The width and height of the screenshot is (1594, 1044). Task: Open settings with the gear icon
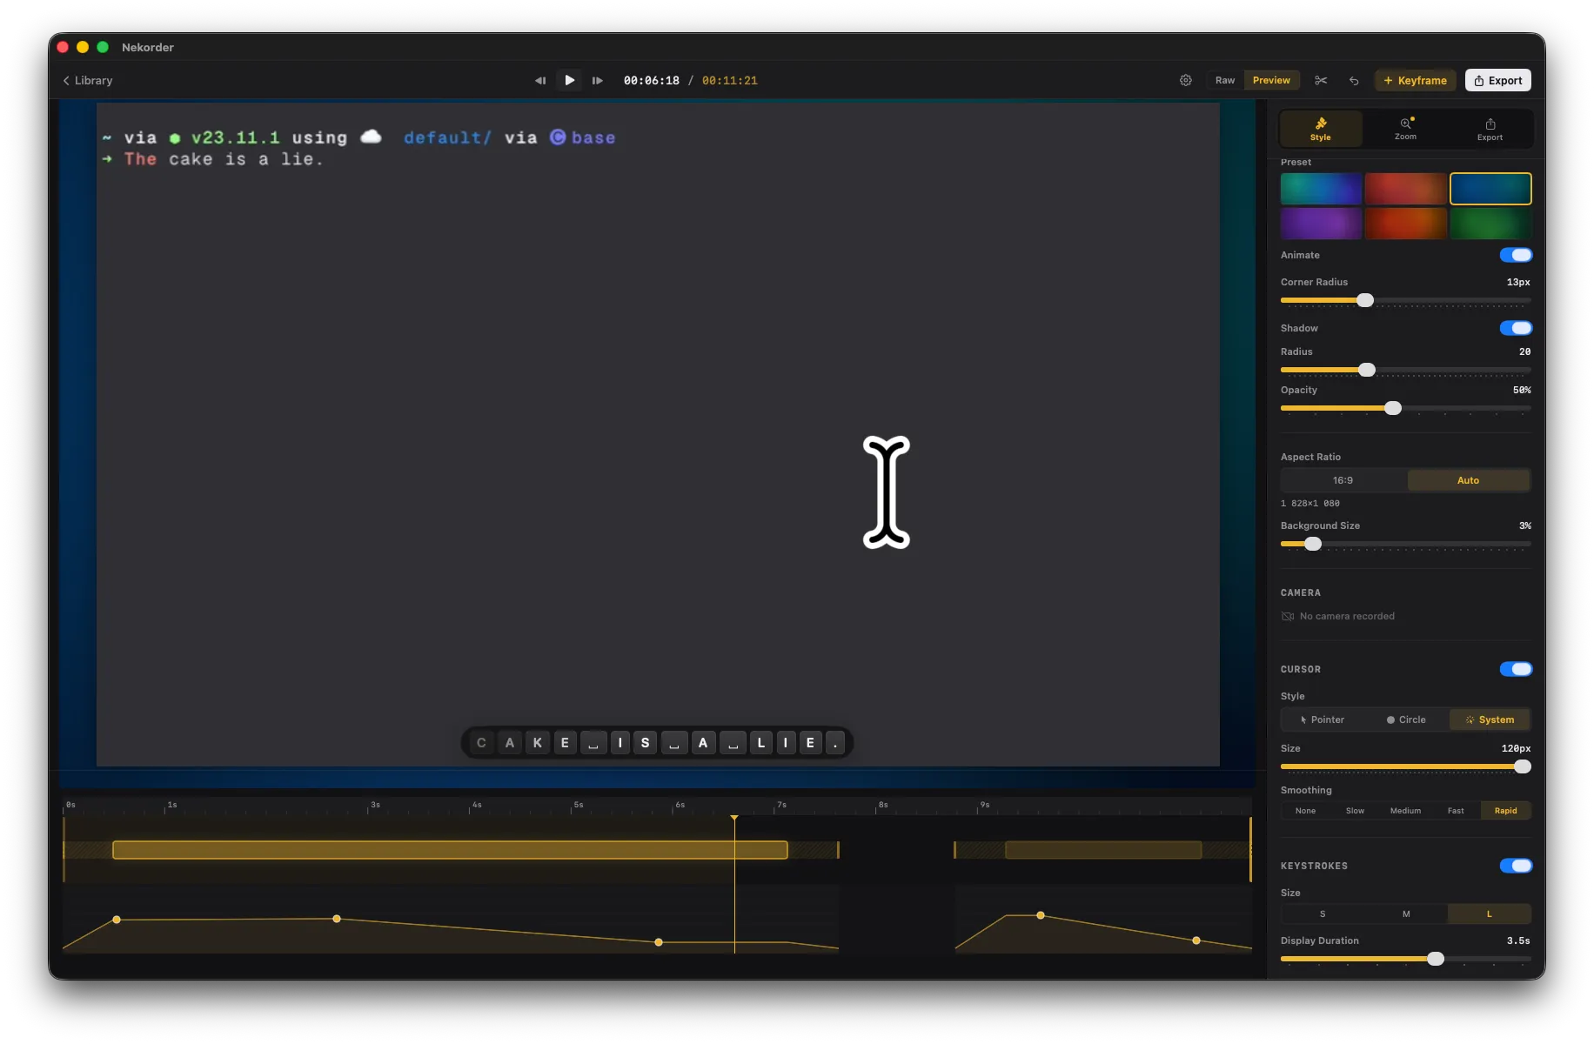tap(1186, 80)
